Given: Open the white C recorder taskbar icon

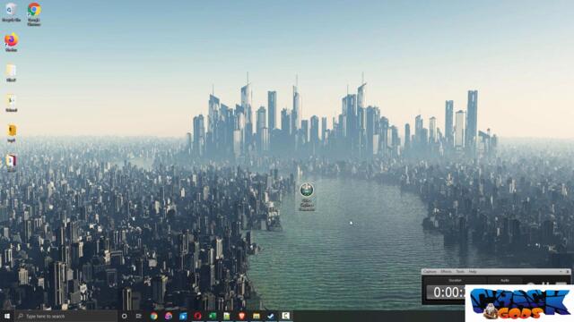Looking at the screenshot, I should (x=285, y=316).
